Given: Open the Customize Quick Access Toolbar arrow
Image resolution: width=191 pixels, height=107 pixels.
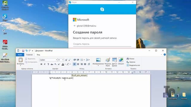Looking at the screenshot, I should tap(33, 51).
